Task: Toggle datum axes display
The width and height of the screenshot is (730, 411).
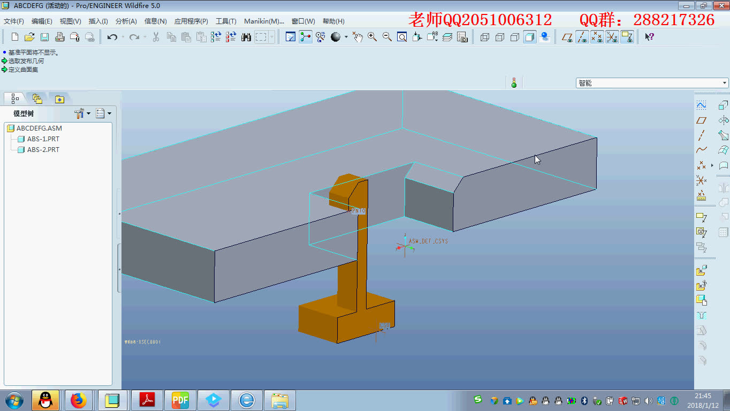Action: click(x=582, y=37)
